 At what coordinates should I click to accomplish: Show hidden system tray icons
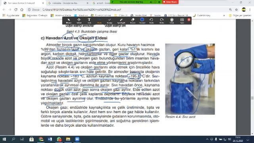(207, 139)
